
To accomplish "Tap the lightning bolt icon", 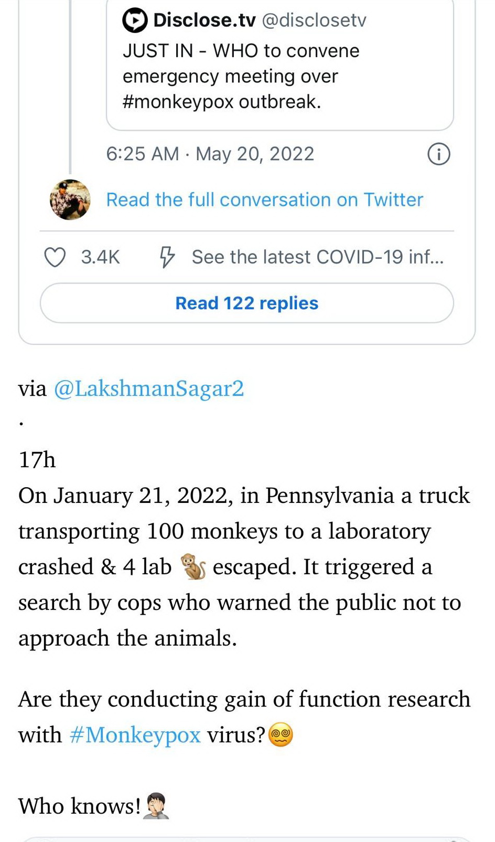I will [x=167, y=257].
